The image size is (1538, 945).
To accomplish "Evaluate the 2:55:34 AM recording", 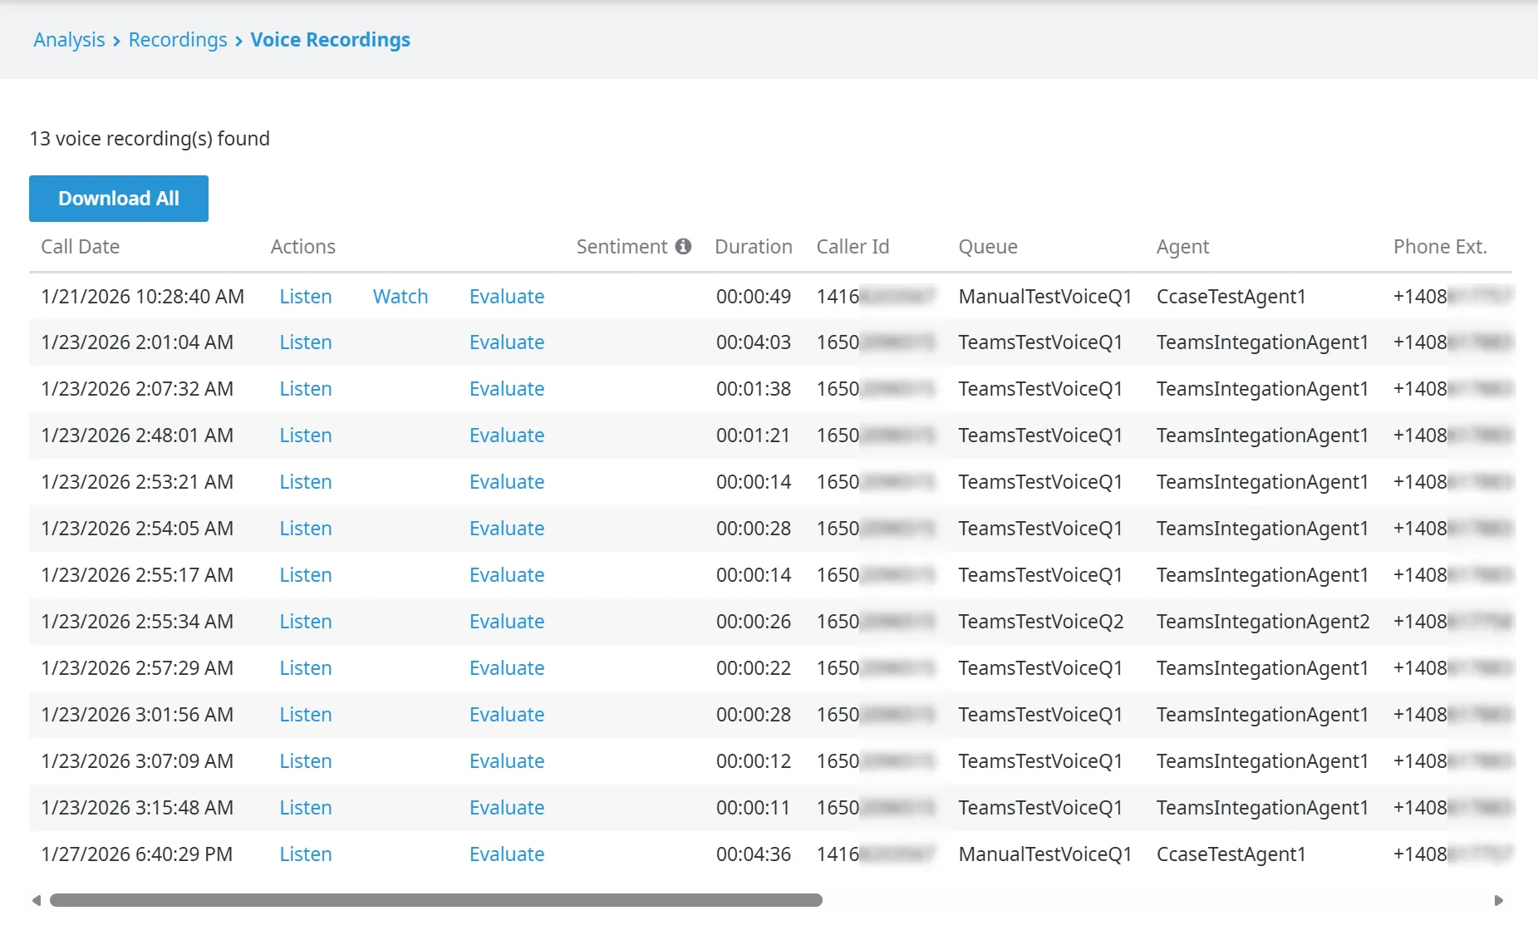I will (x=507, y=622).
